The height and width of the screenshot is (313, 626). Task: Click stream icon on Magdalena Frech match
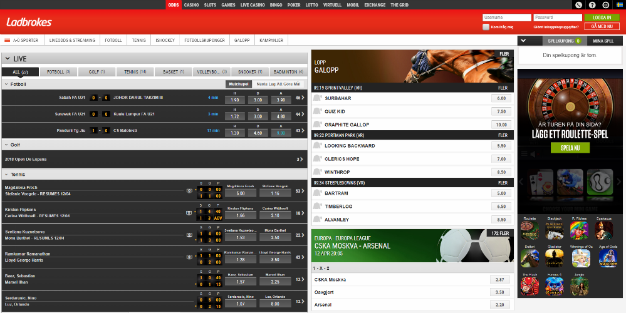click(189, 191)
